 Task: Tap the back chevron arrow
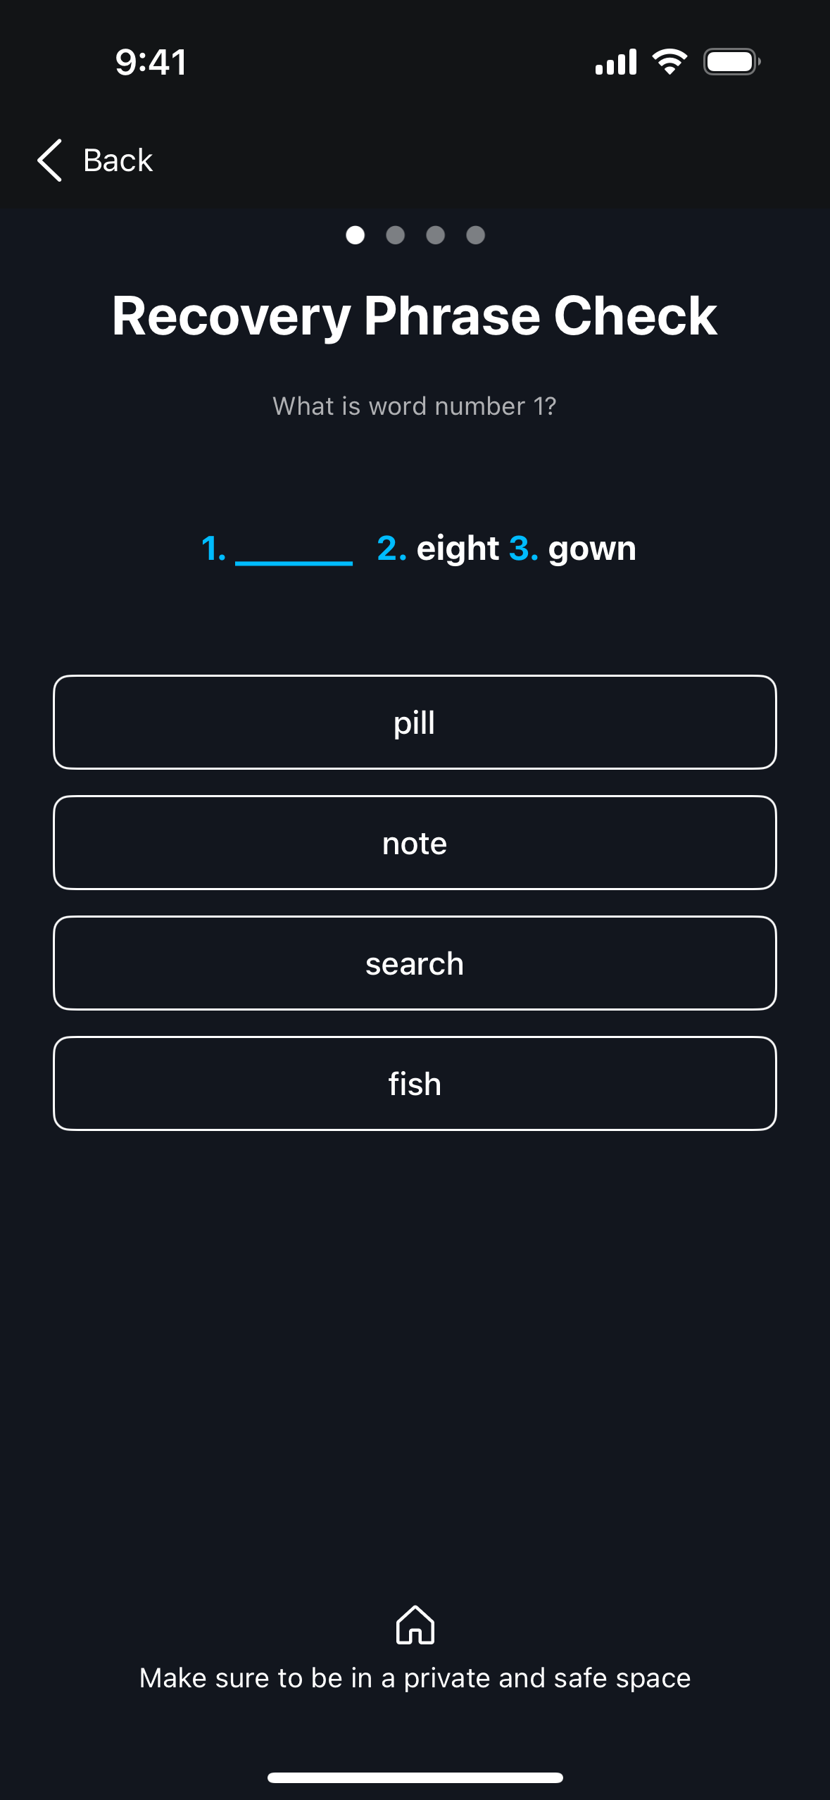coord(49,161)
